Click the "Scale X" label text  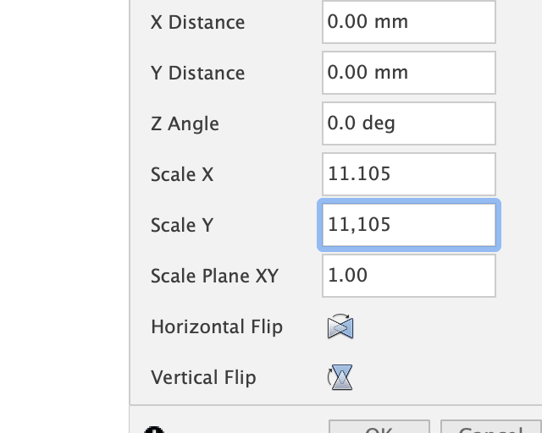coord(182,175)
